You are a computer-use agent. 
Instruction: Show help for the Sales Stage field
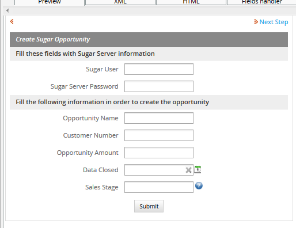click(199, 185)
